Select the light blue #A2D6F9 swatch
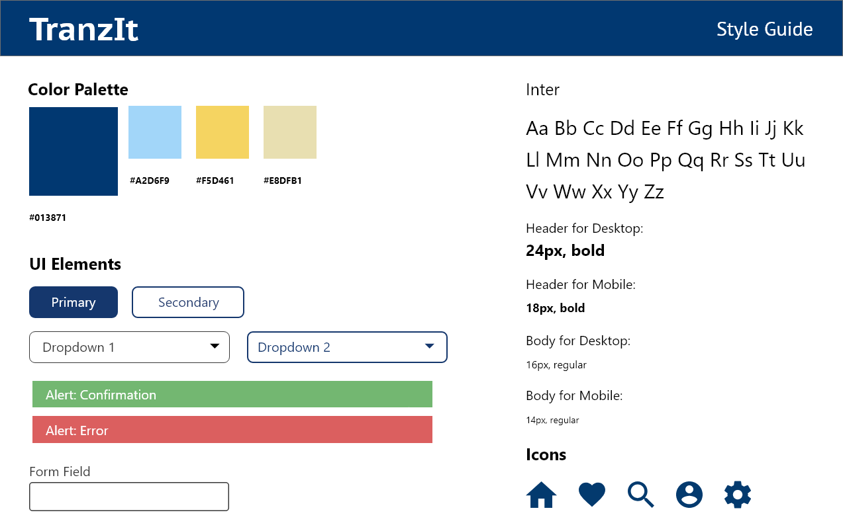This screenshot has height=531, width=843. coord(155,132)
